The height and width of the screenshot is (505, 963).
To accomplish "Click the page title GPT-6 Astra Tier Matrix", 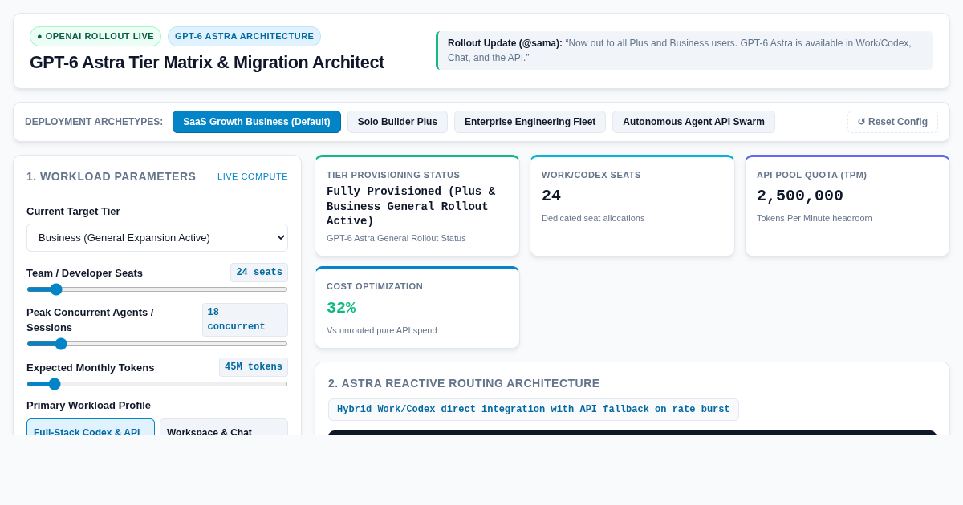I will pyautogui.click(x=207, y=63).
